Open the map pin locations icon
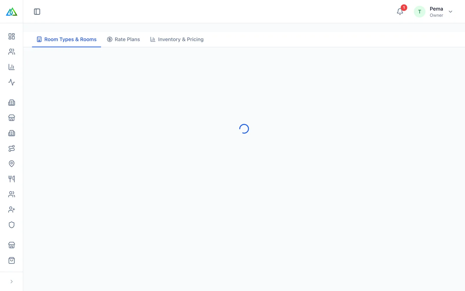The image size is (465, 291). point(12,164)
